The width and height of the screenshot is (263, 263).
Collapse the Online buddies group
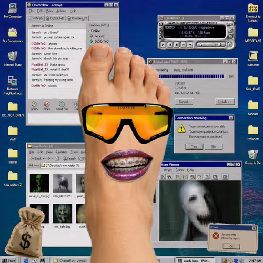[89, 31]
